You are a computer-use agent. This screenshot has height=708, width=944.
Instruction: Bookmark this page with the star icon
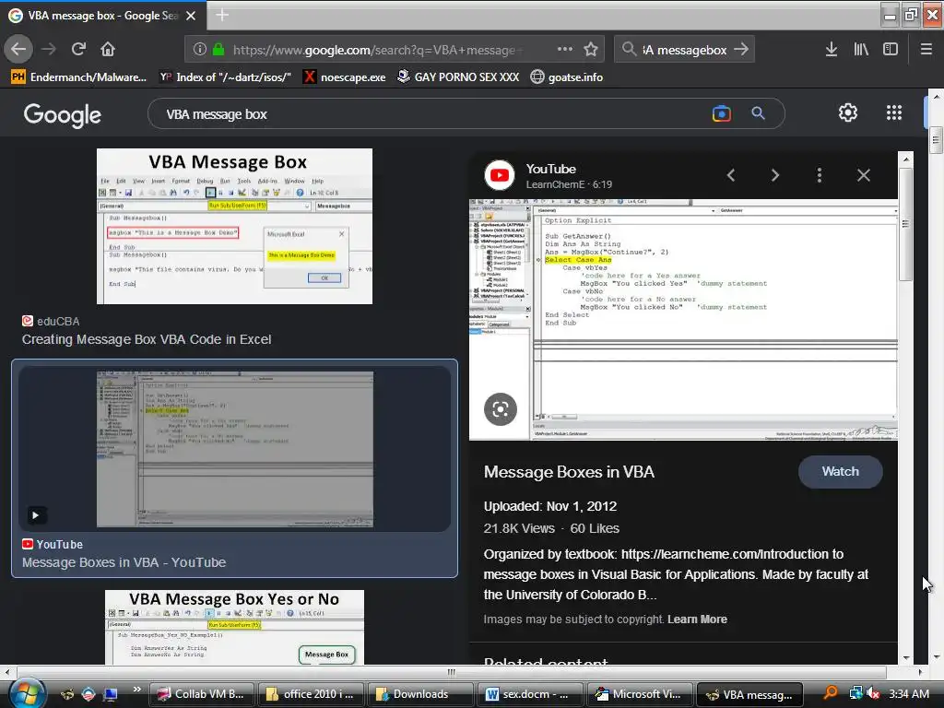tap(591, 50)
